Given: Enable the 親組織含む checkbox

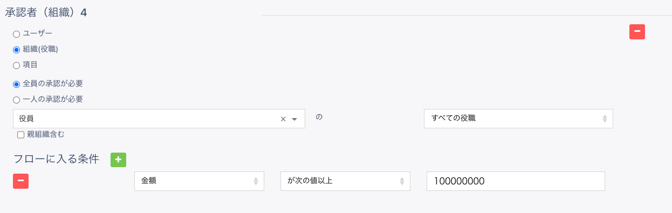Looking at the screenshot, I should click(20, 135).
